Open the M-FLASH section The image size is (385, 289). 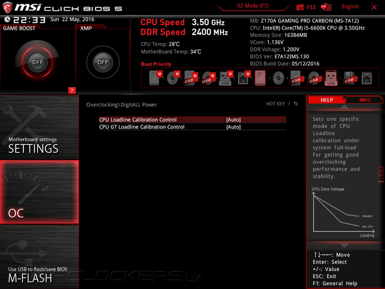(39, 257)
